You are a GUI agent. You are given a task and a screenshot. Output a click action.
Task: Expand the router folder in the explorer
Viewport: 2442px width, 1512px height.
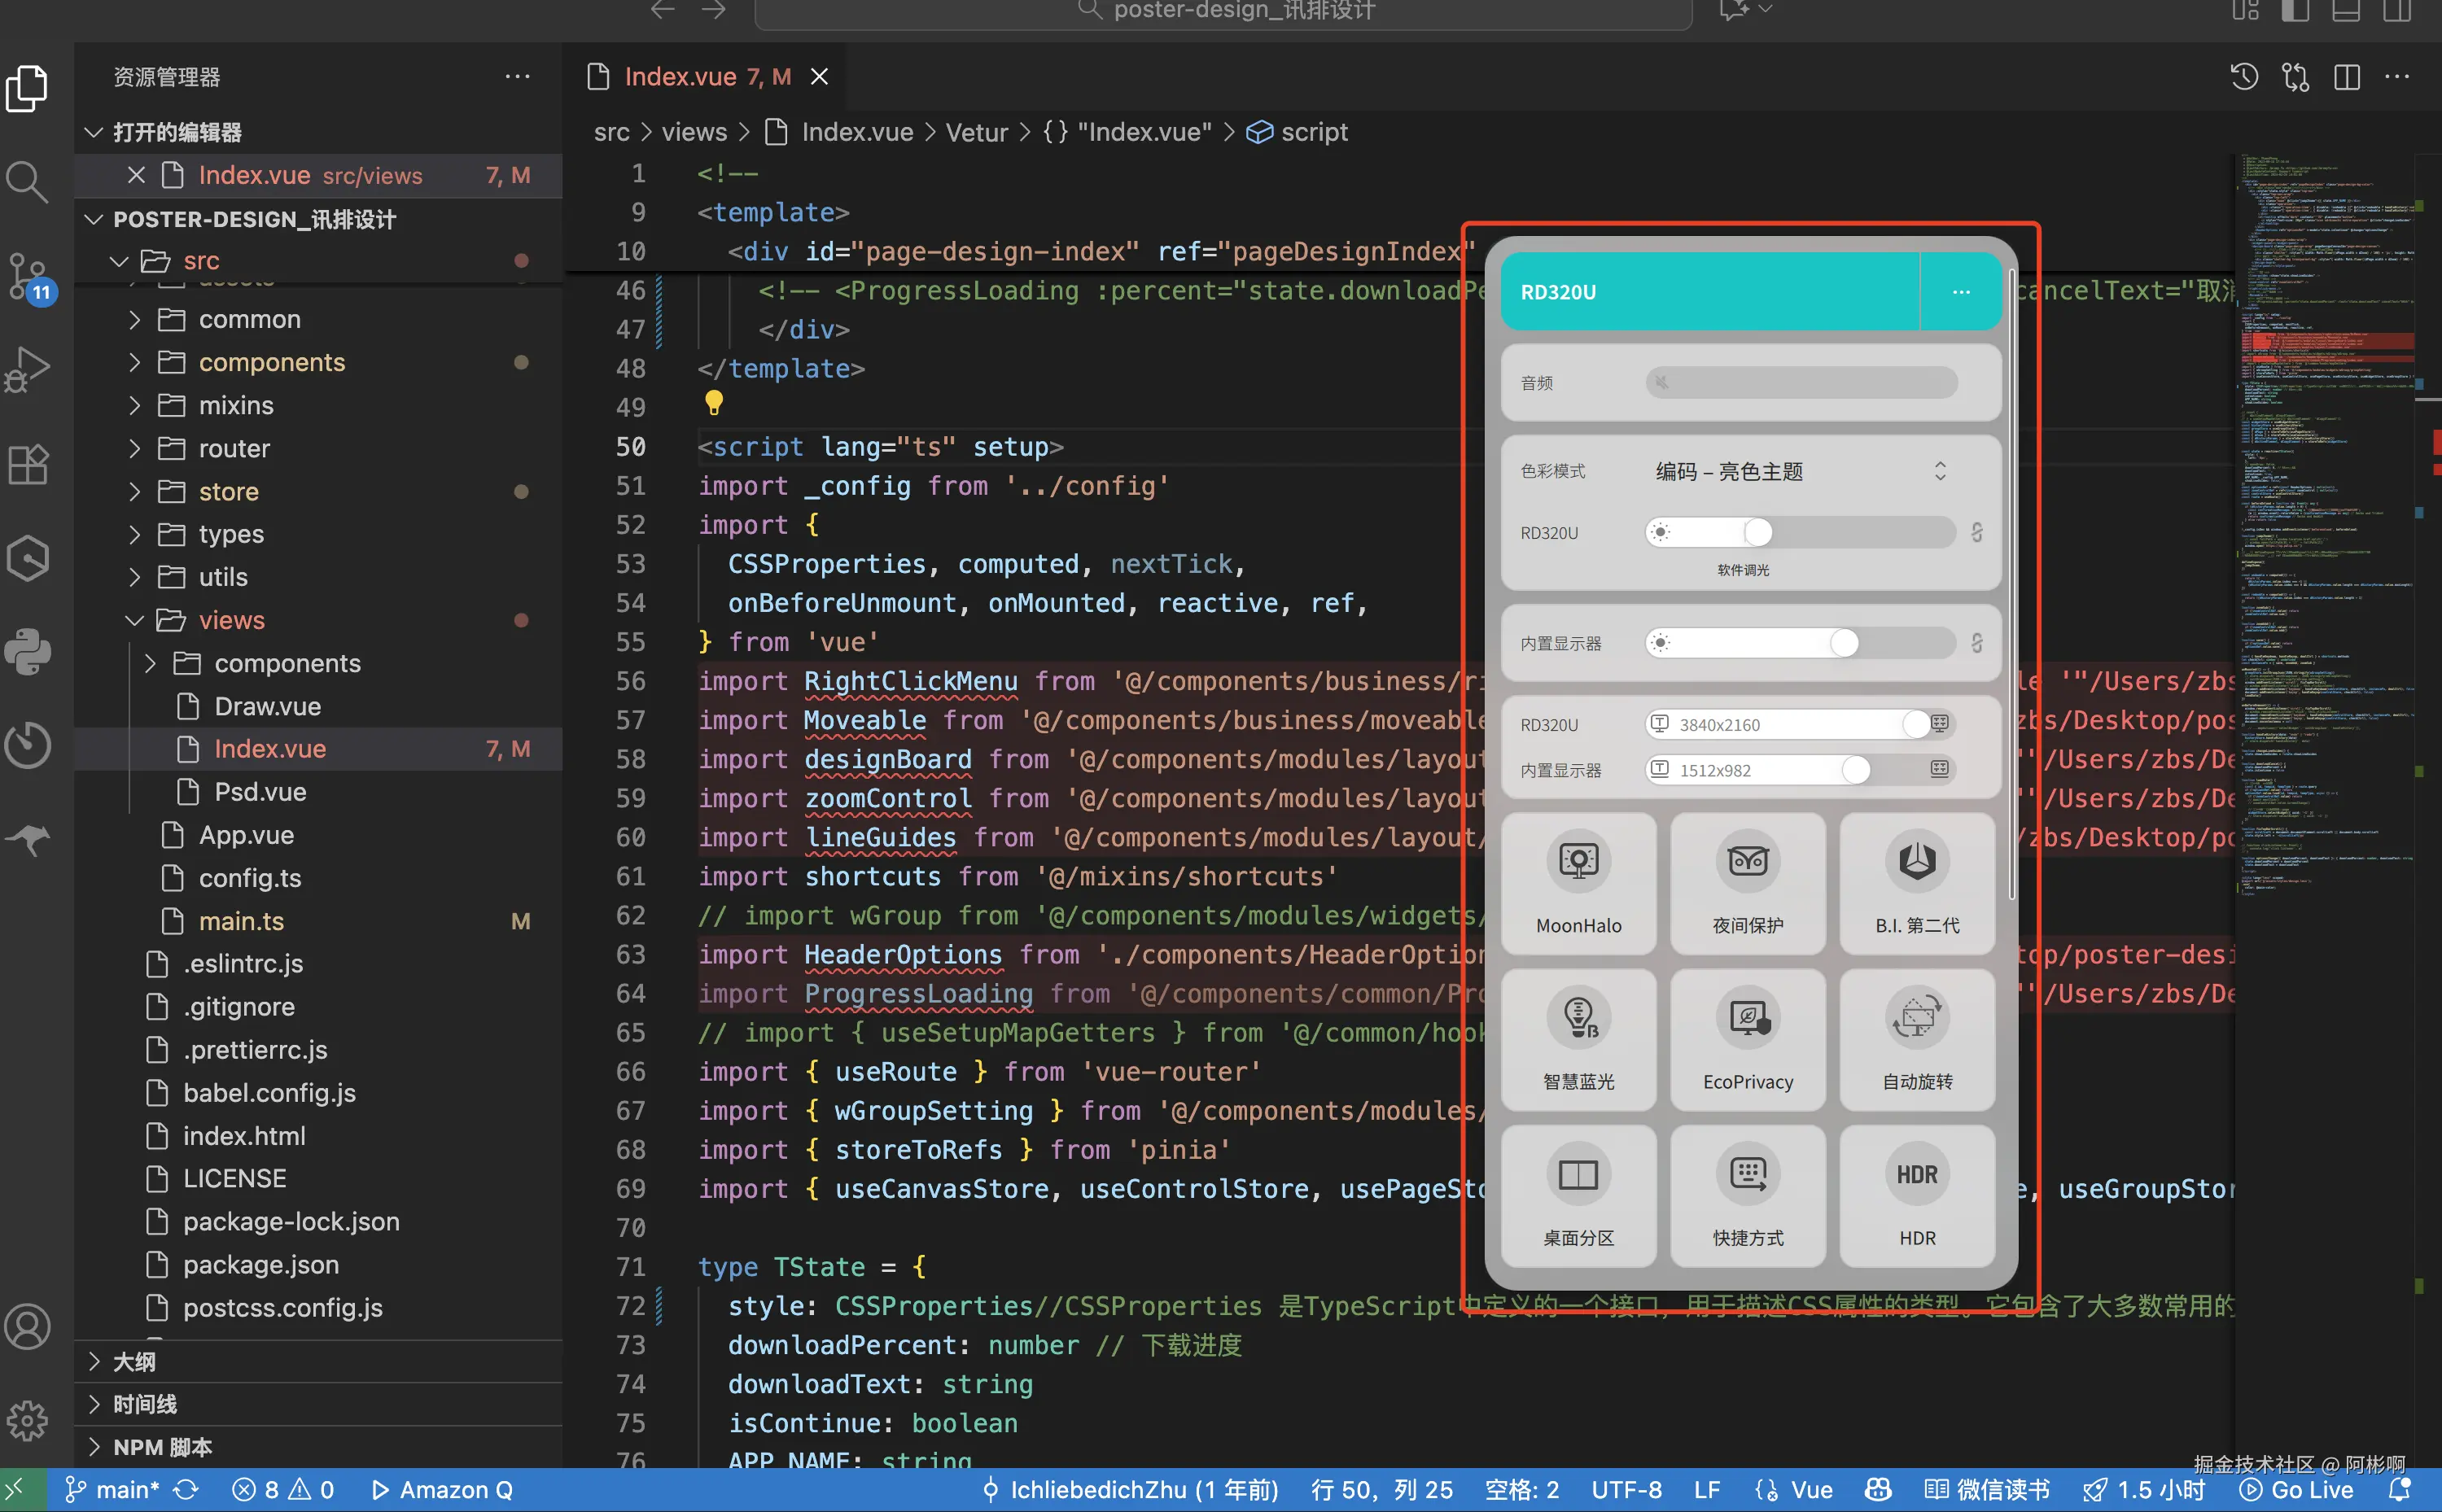click(x=233, y=448)
